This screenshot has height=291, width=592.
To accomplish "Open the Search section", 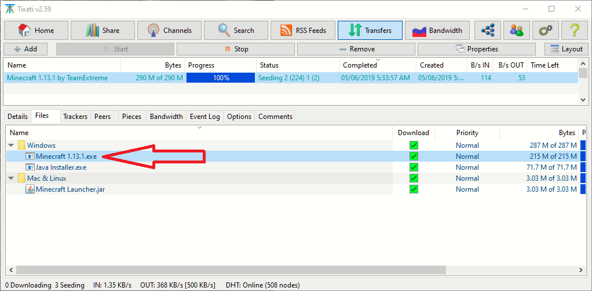I will 236,31.
